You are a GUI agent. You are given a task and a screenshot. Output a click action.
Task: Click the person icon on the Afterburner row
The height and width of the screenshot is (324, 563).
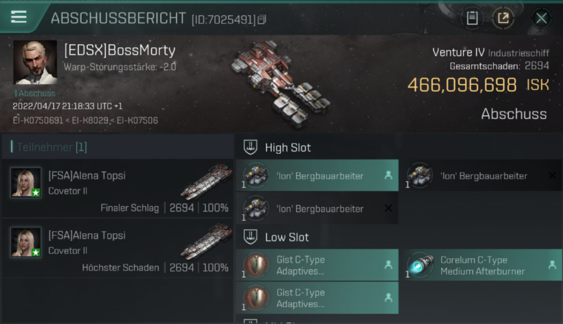(x=552, y=265)
